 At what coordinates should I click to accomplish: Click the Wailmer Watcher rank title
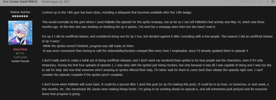20,12
